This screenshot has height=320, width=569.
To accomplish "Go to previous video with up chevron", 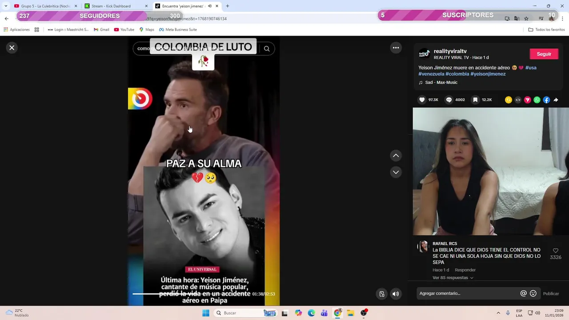I will coord(396,156).
